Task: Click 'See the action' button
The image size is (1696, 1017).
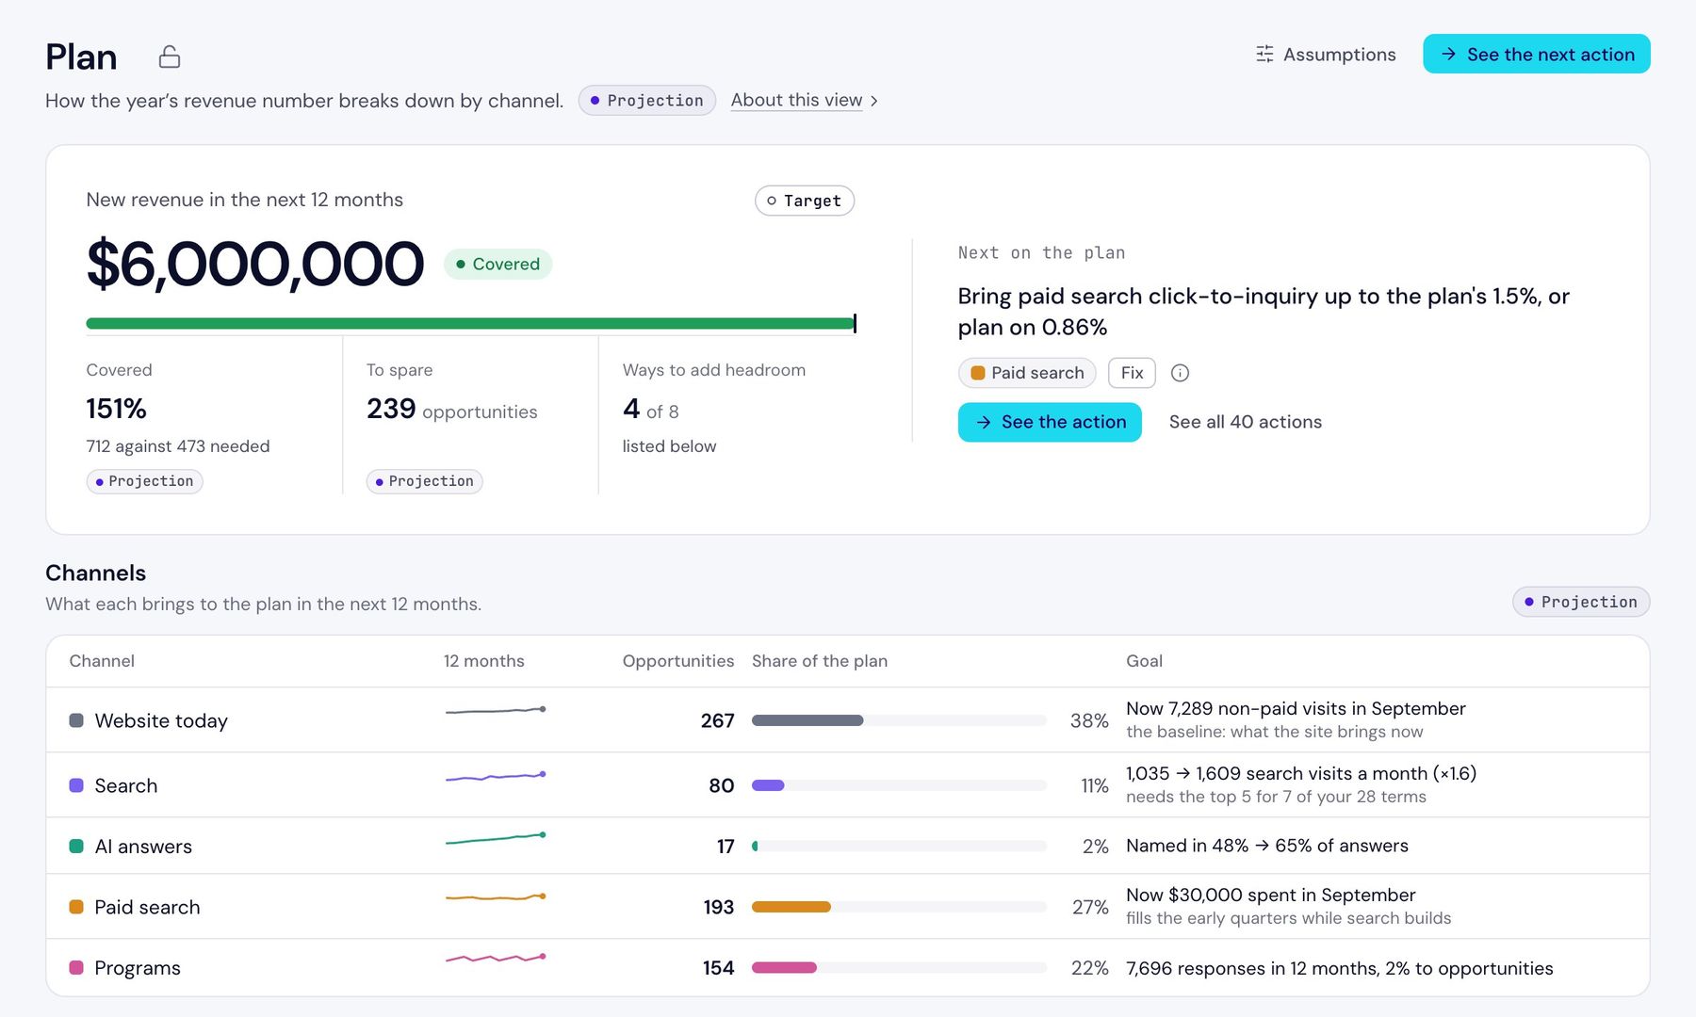Action: pos(1050,422)
